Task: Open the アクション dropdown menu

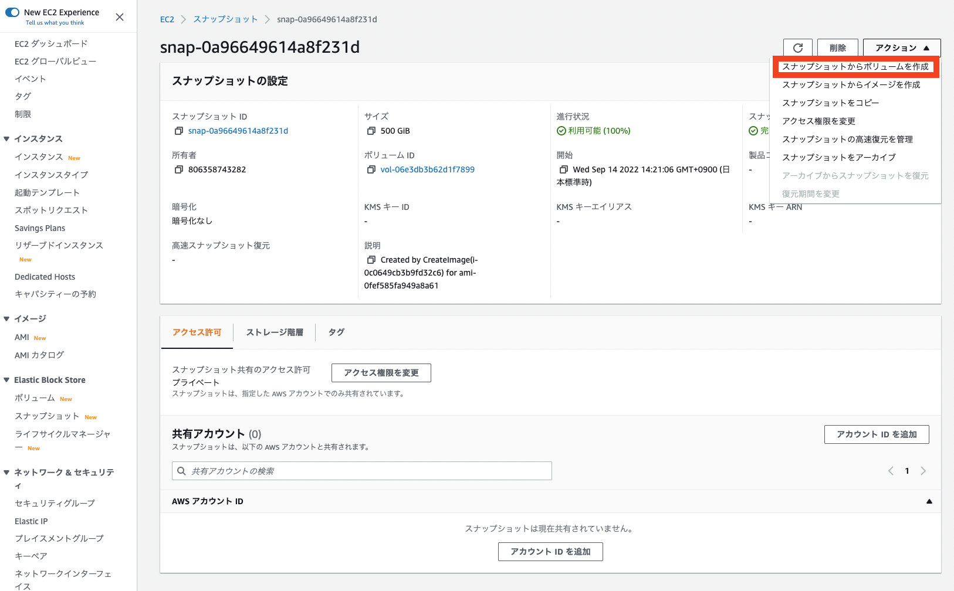Action: click(x=902, y=48)
